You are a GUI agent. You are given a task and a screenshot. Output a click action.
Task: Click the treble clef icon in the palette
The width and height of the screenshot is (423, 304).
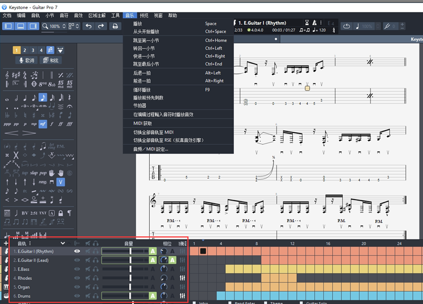[7, 75]
